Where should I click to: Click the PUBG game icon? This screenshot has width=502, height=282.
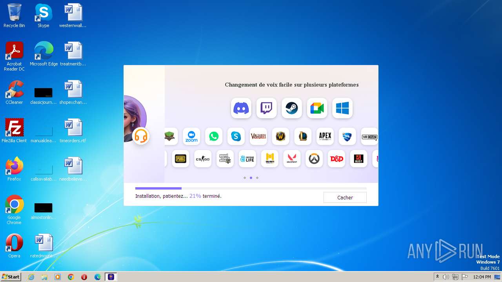(x=180, y=159)
